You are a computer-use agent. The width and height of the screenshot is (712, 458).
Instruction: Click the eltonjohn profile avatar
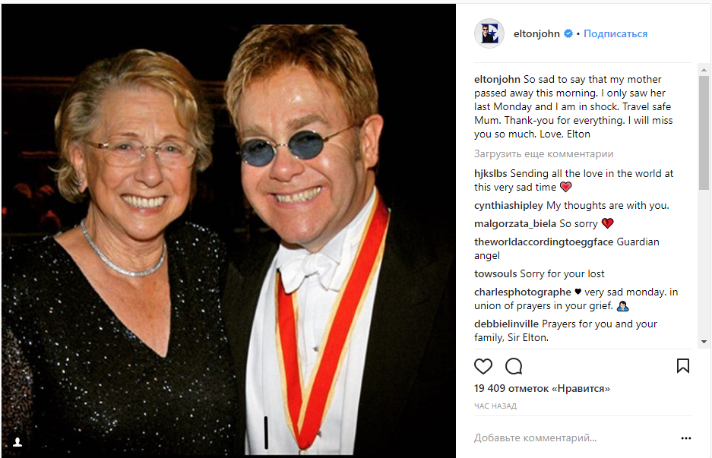(489, 33)
